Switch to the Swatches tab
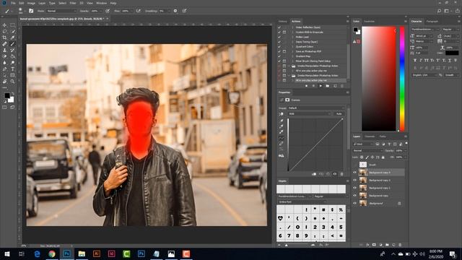The height and width of the screenshot is (260, 462). click(x=369, y=22)
